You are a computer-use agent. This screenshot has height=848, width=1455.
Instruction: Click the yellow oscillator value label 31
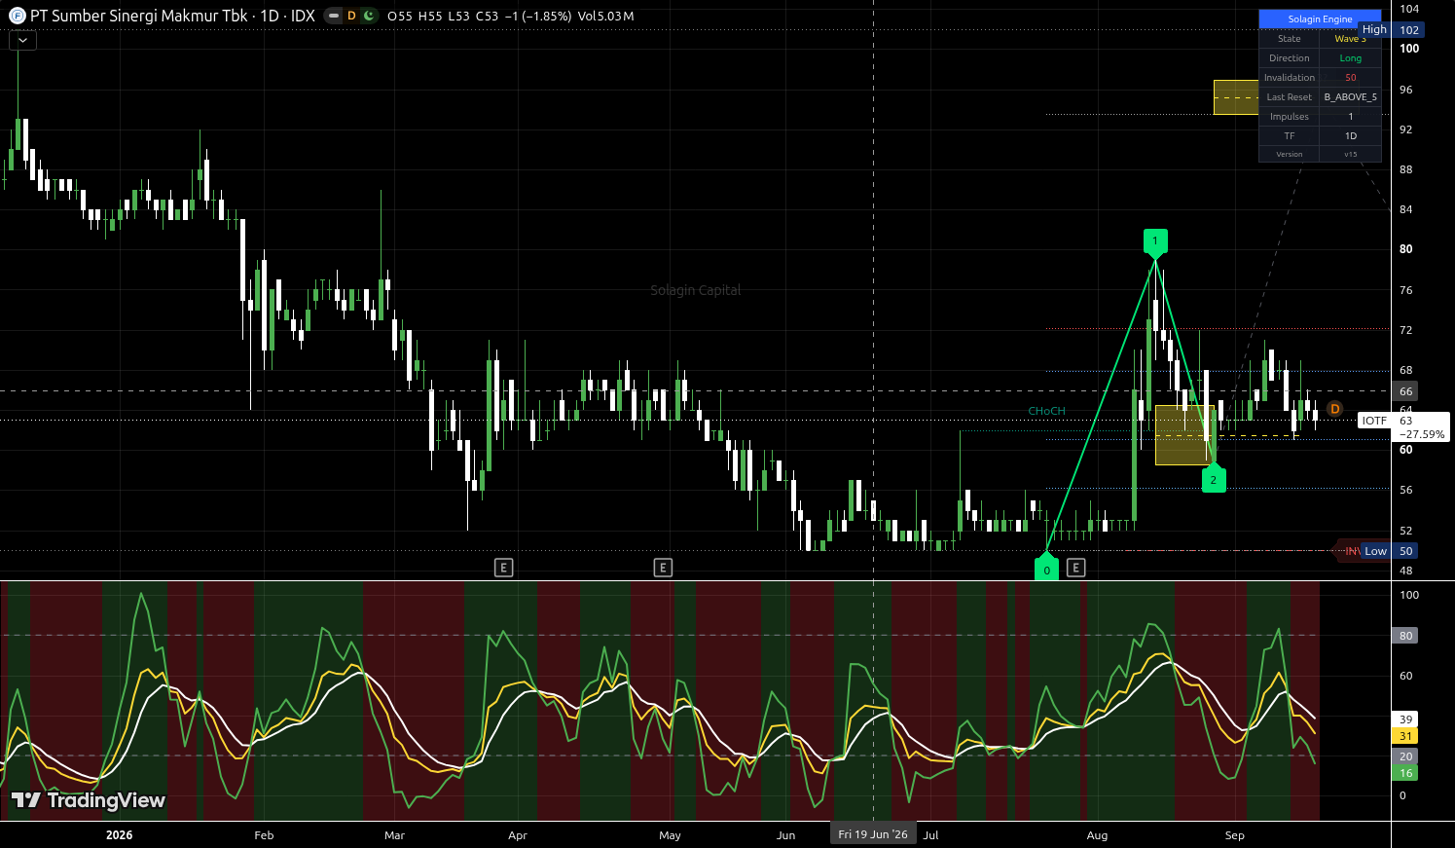point(1405,736)
